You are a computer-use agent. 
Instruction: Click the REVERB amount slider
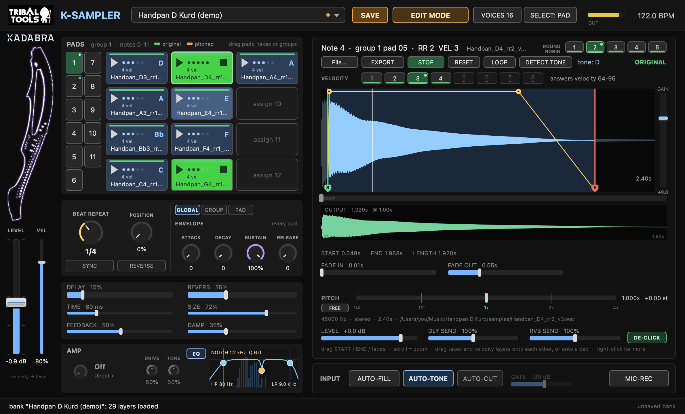242,295
